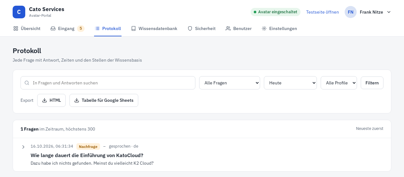Click the blue Cato Services logo badge

[x=19, y=12]
